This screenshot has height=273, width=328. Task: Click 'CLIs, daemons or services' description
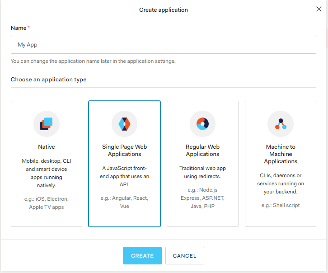tap(281, 184)
